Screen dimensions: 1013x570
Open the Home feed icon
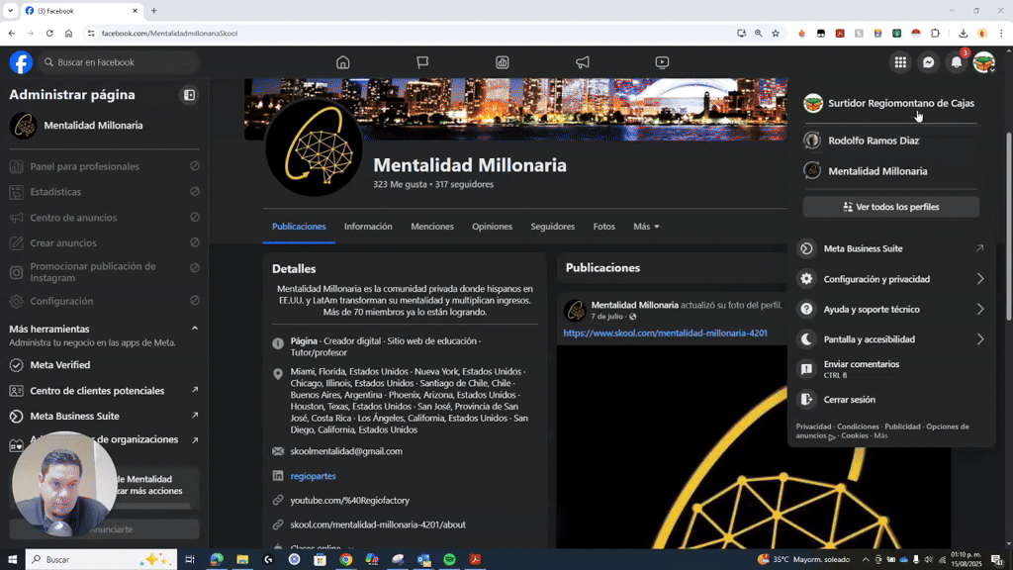click(343, 62)
